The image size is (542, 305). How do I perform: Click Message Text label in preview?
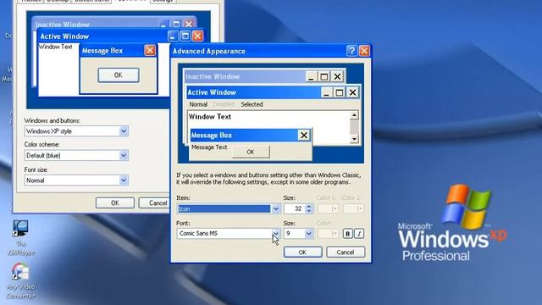coord(209,147)
